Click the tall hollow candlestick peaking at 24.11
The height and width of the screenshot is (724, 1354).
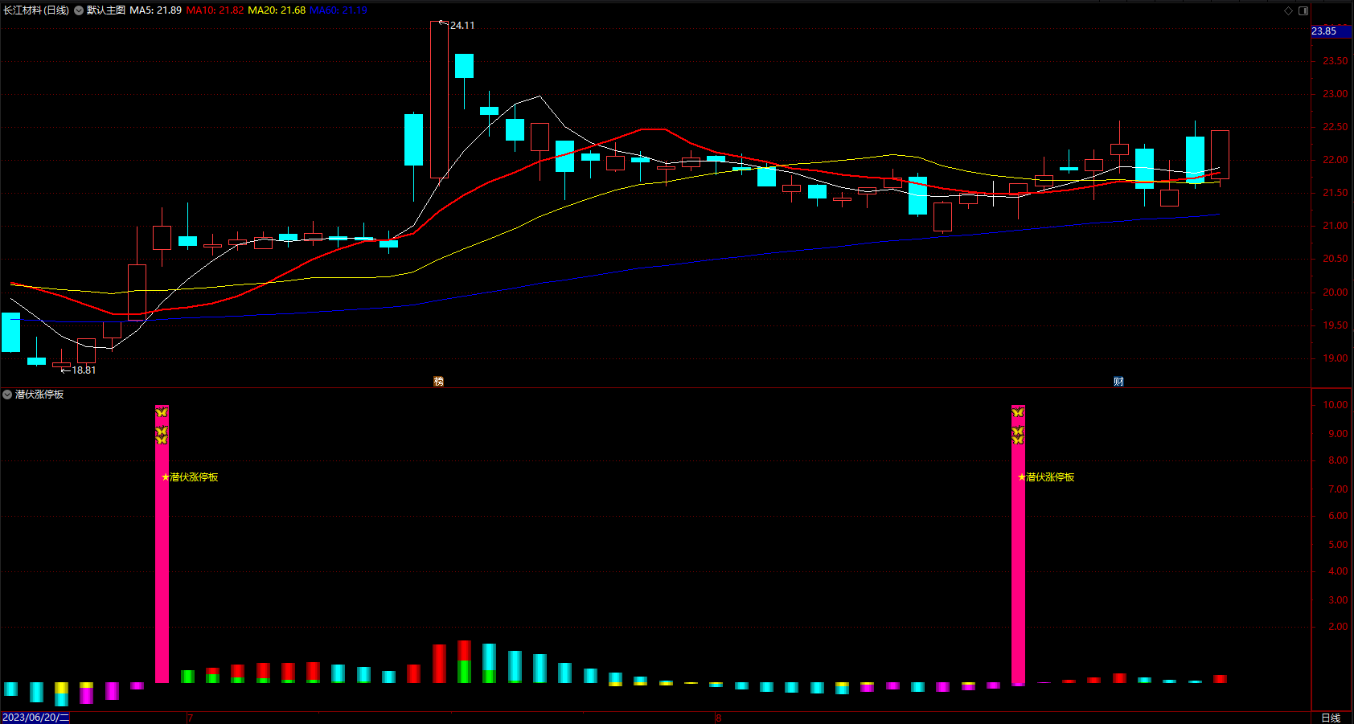coord(439,100)
